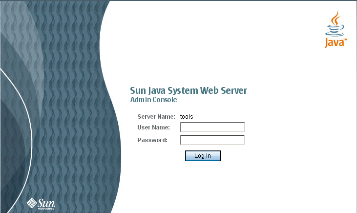Focus the Password input field
Screen dimensions: 357x213
tap(212, 140)
